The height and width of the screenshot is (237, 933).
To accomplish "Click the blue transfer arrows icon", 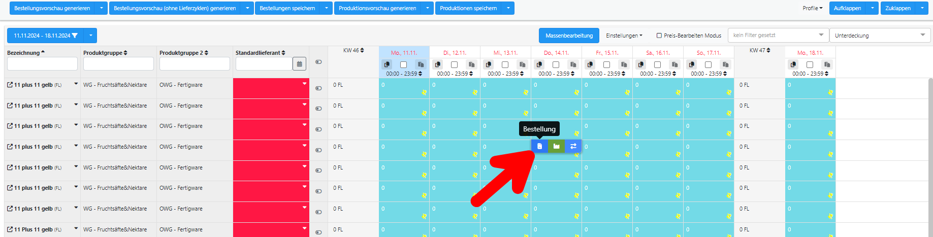I will coord(573,146).
